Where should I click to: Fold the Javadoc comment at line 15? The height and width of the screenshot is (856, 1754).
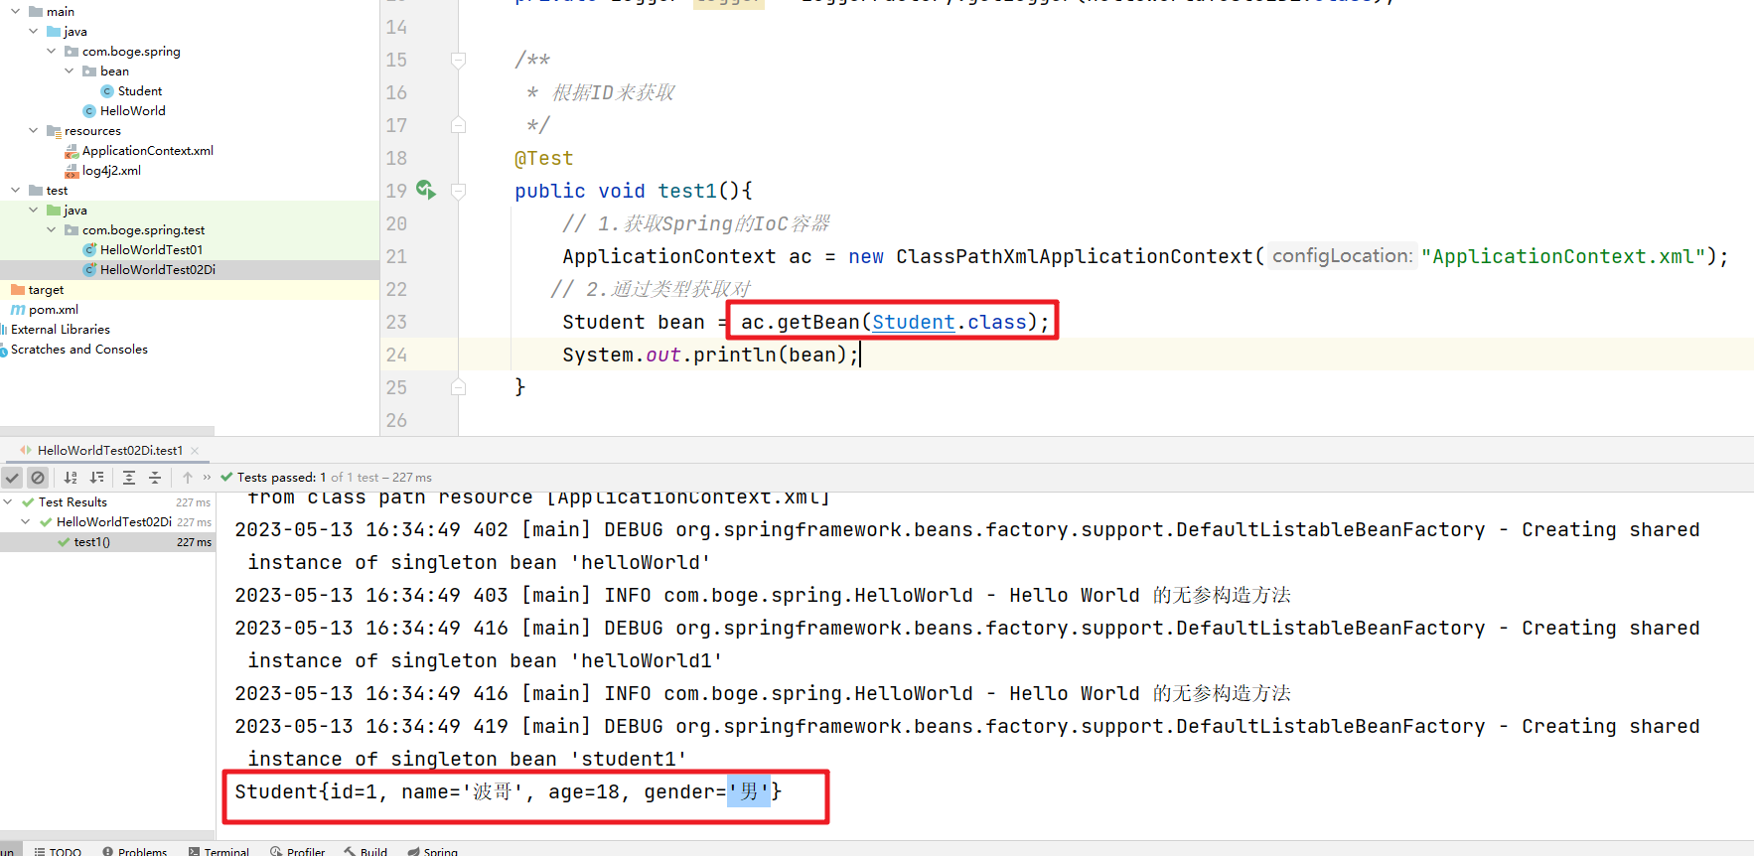coord(458,60)
